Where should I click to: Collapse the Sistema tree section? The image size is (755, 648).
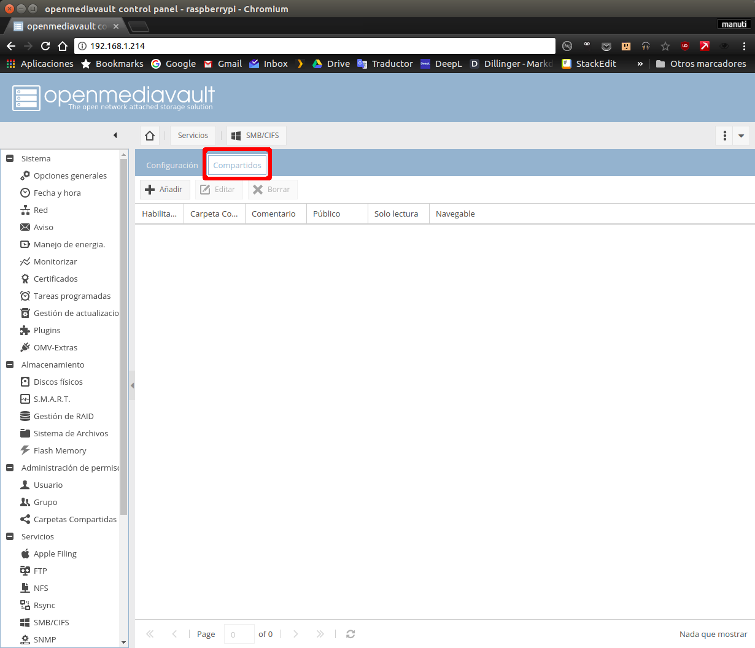(x=10, y=158)
